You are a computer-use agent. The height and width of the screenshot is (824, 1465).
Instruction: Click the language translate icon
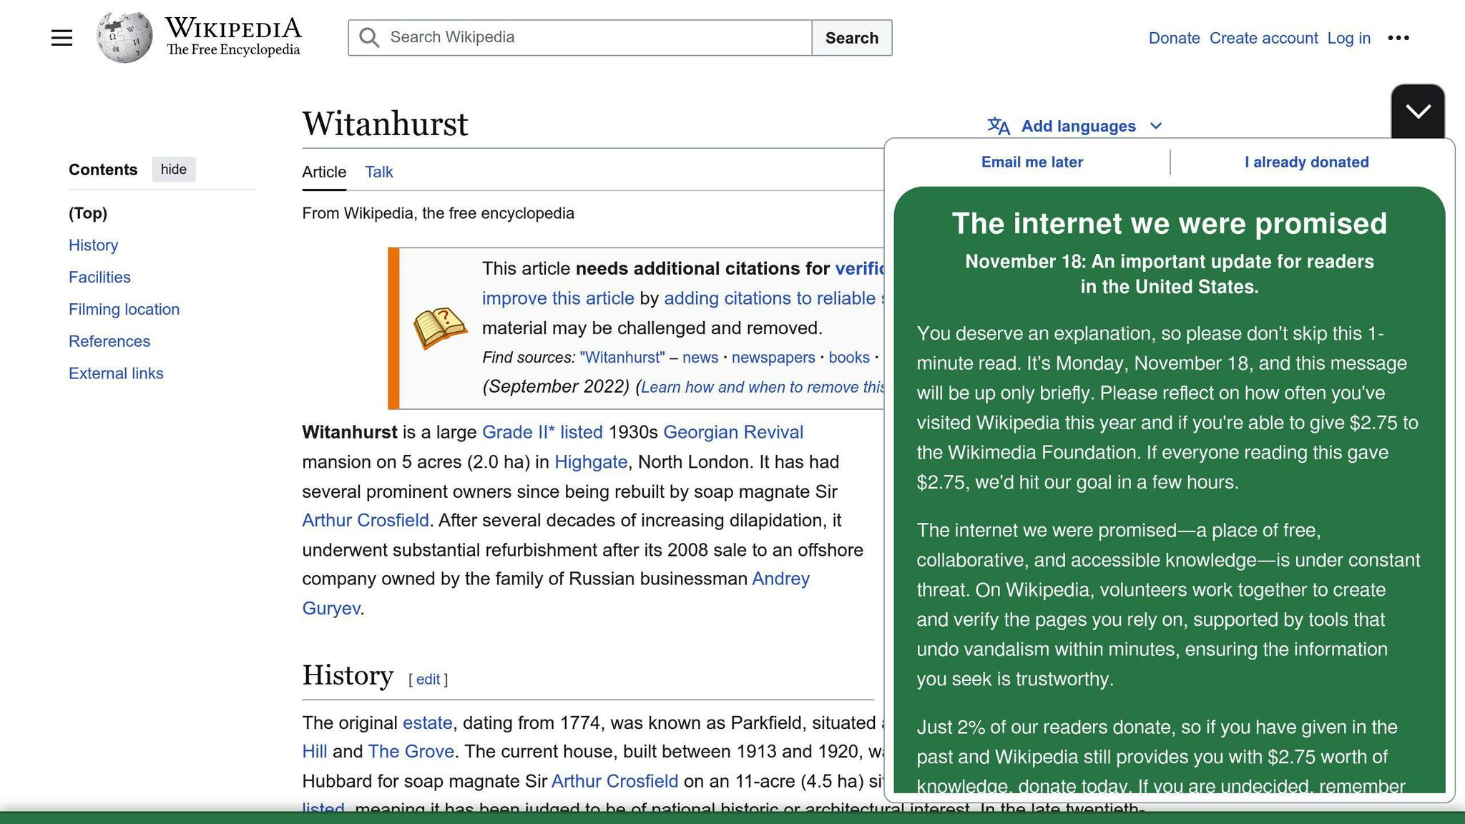click(999, 127)
